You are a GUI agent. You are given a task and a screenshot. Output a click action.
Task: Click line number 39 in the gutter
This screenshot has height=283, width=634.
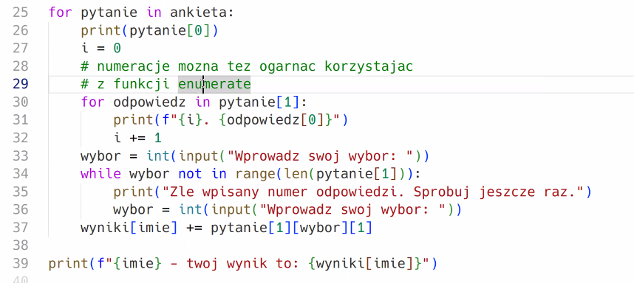click(x=20, y=264)
